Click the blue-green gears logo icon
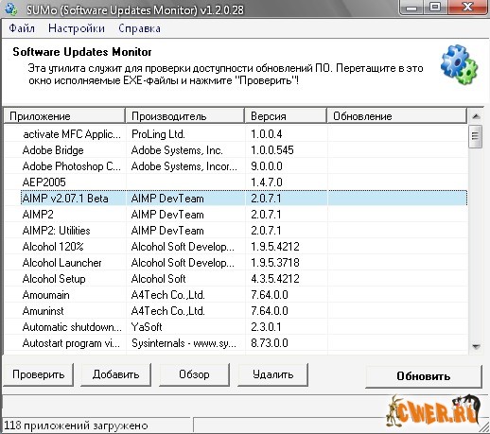The height and width of the screenshot is (434, 490). click(459, 64)
